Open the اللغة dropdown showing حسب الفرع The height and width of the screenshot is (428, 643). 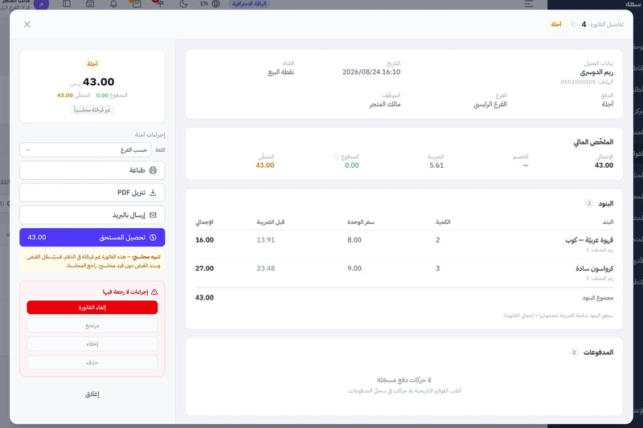85,150
